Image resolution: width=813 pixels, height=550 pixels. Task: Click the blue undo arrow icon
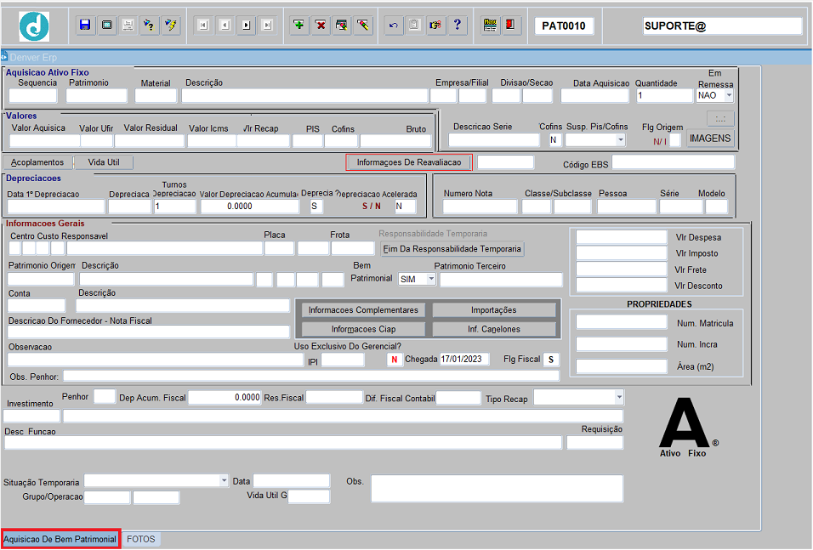[394, 25]
